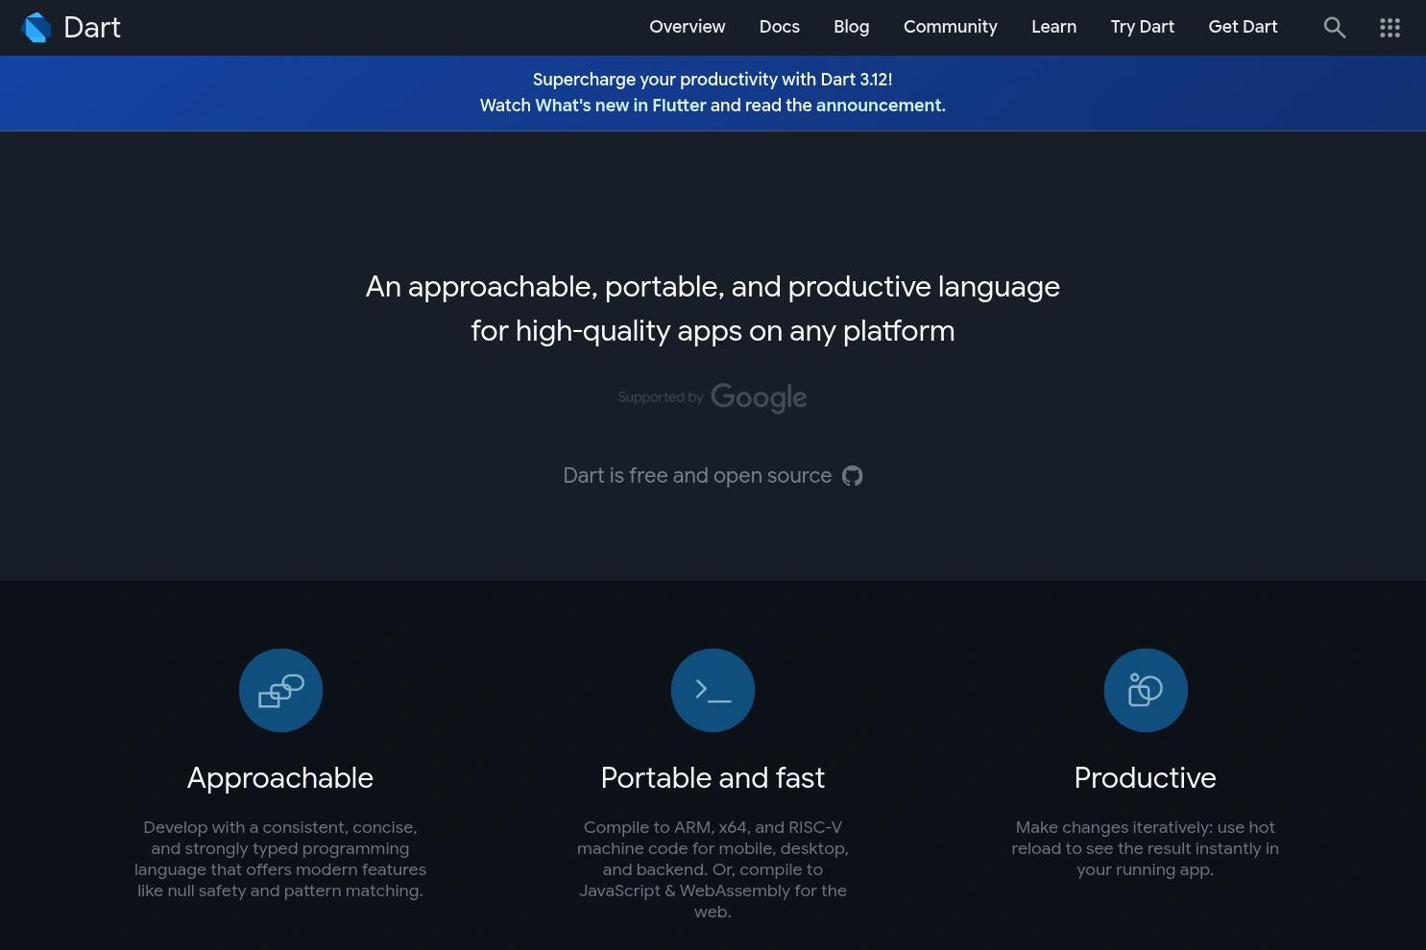This screenshot has width=1426, height=950.
Task: Open the GitHub icon beside open source
Action: pyautogui.click(x=853, y=476)
